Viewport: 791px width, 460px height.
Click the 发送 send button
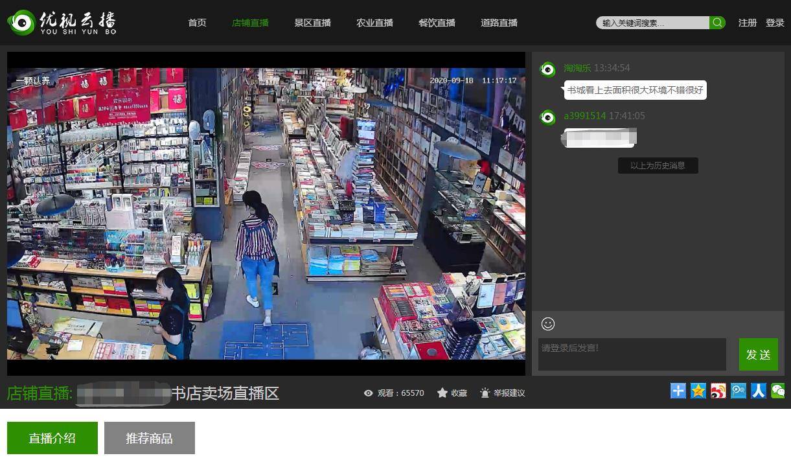tap(758, 354)
